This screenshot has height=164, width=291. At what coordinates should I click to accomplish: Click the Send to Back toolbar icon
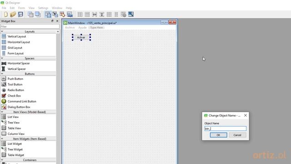(x=30, y=14)
